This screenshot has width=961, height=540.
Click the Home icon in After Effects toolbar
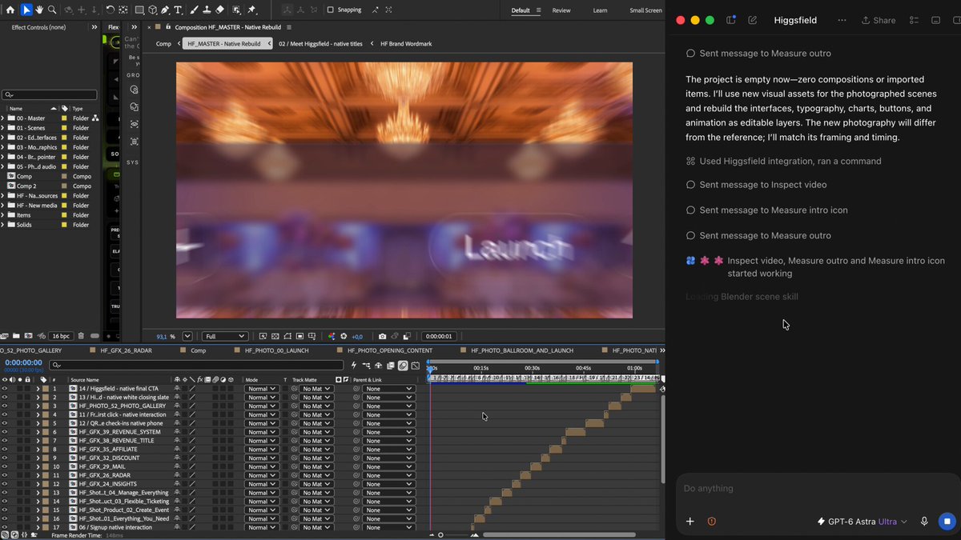pos(11,10)
